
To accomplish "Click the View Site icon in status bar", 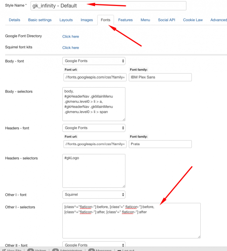I will 4,250.
